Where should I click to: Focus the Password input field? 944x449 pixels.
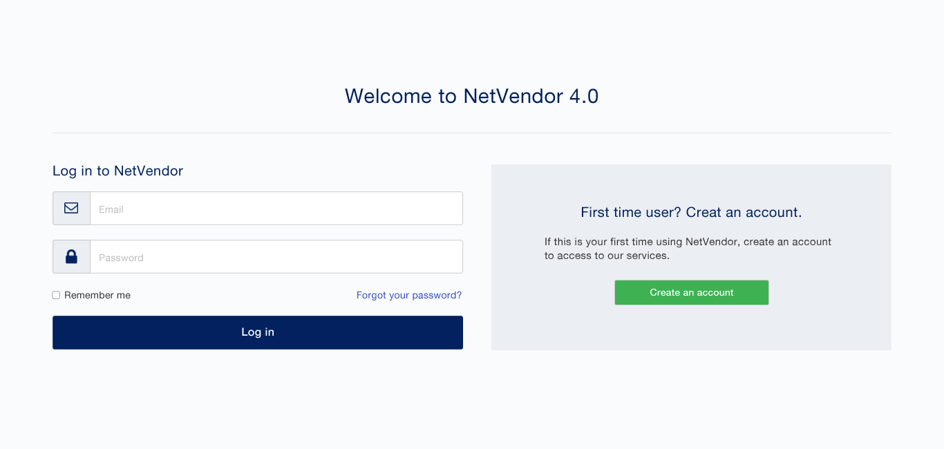[276, 256]
